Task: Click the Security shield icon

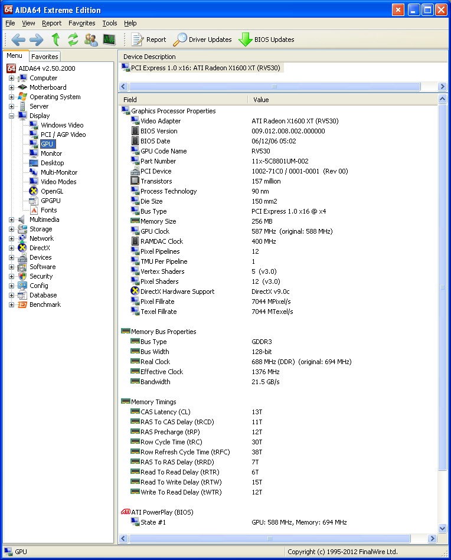Action: [22, 276]
